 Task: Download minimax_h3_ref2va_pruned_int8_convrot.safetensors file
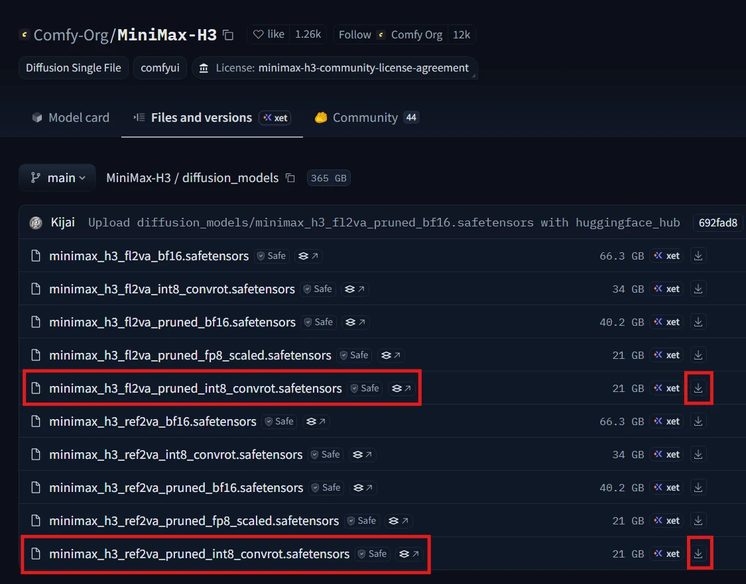pyautogui.click(x=698, y=554)
